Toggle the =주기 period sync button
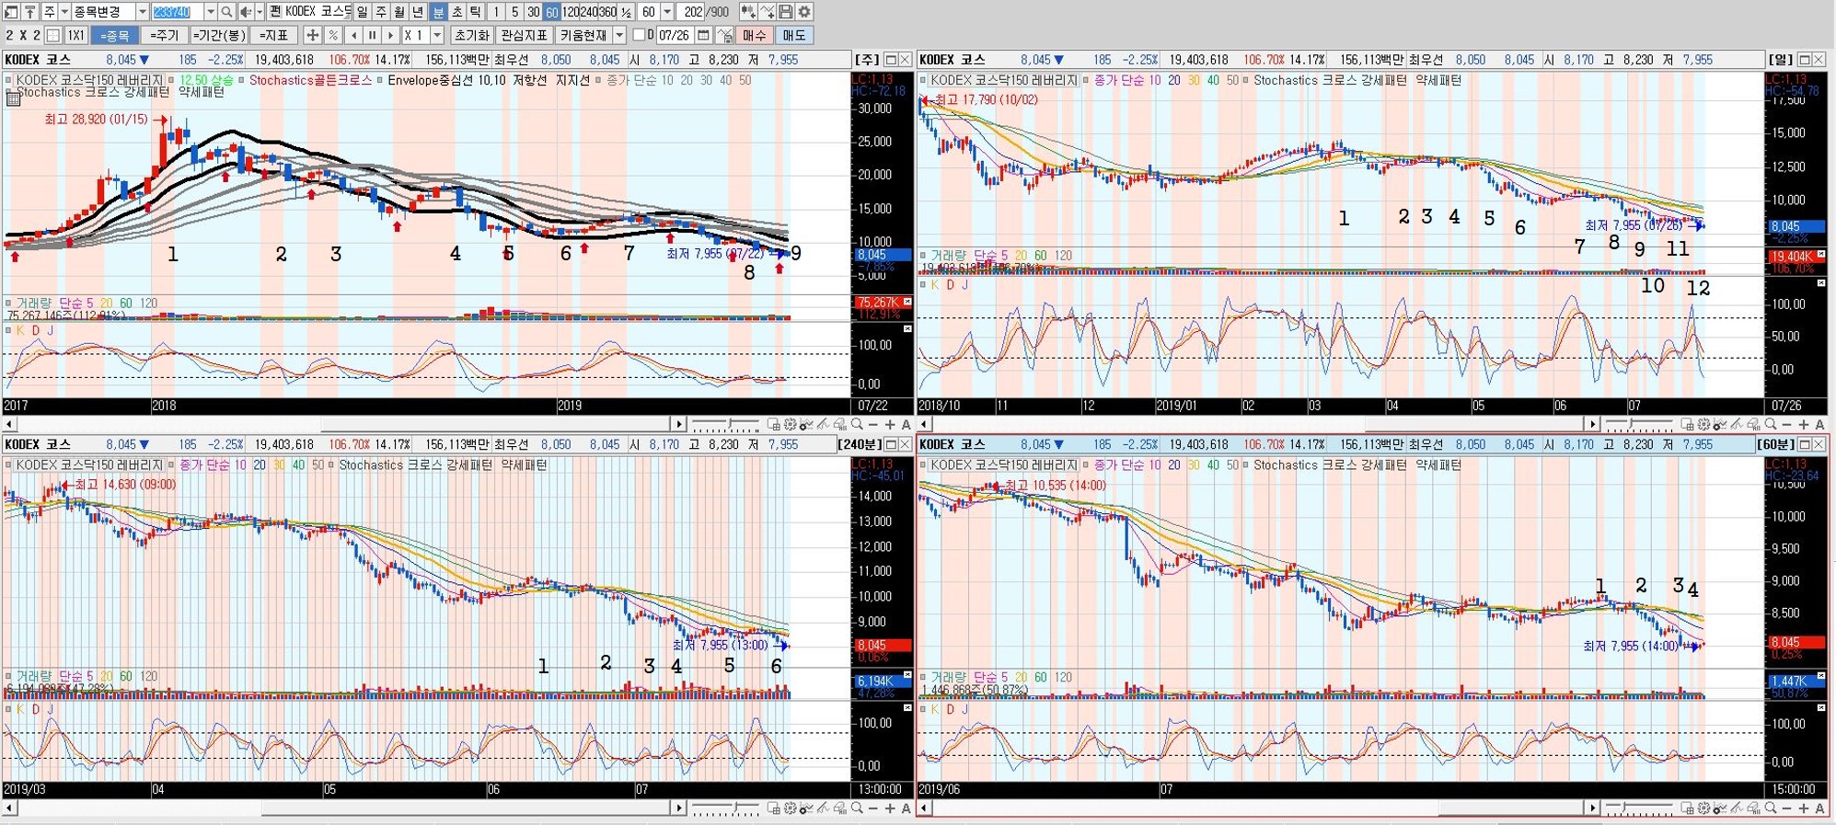 [x=164, y=35]
